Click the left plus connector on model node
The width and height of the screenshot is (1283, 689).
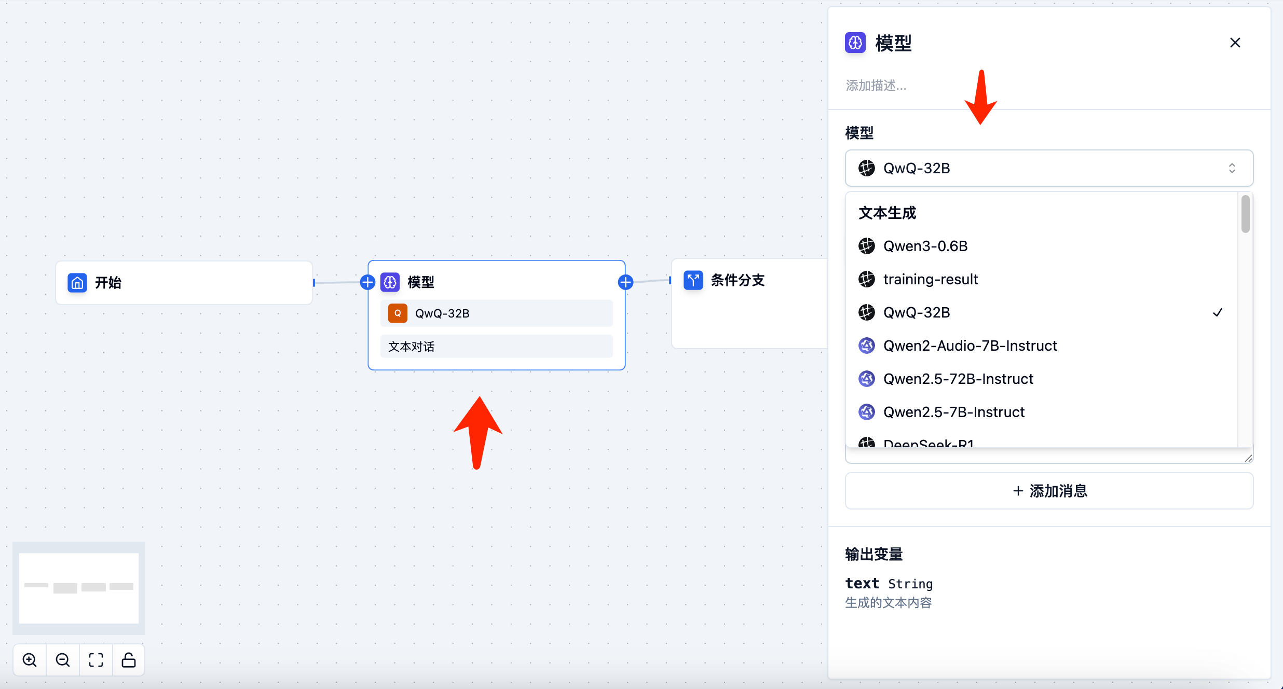367,282
